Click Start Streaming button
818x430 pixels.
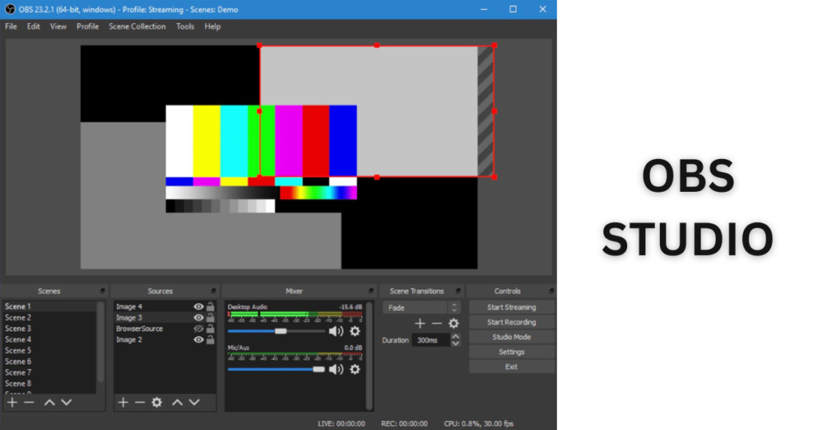coord(511,308)
